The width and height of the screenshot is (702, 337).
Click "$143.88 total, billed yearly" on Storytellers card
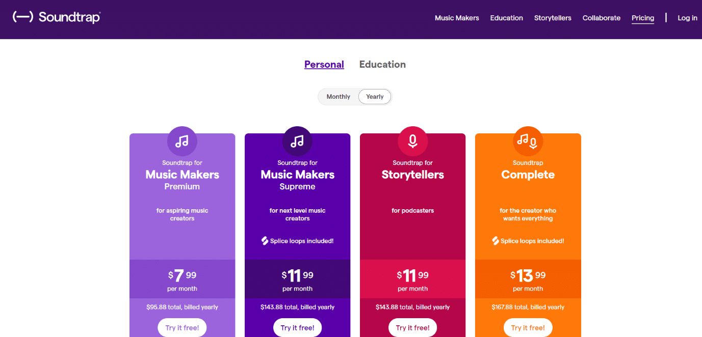(x=412, y=307)
